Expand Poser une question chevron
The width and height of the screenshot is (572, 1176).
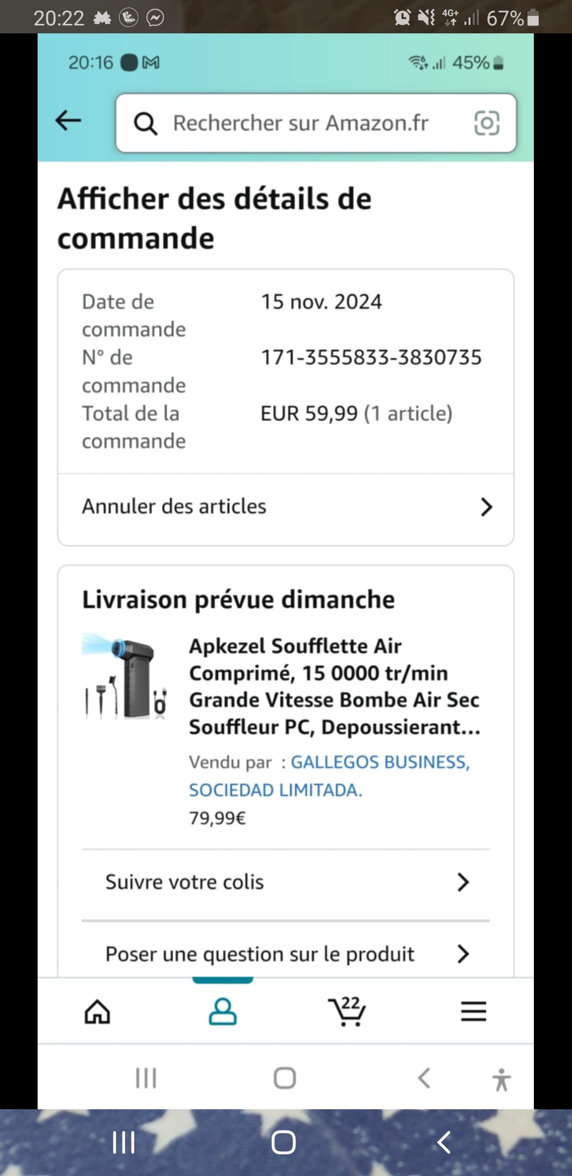coord(463,954)
